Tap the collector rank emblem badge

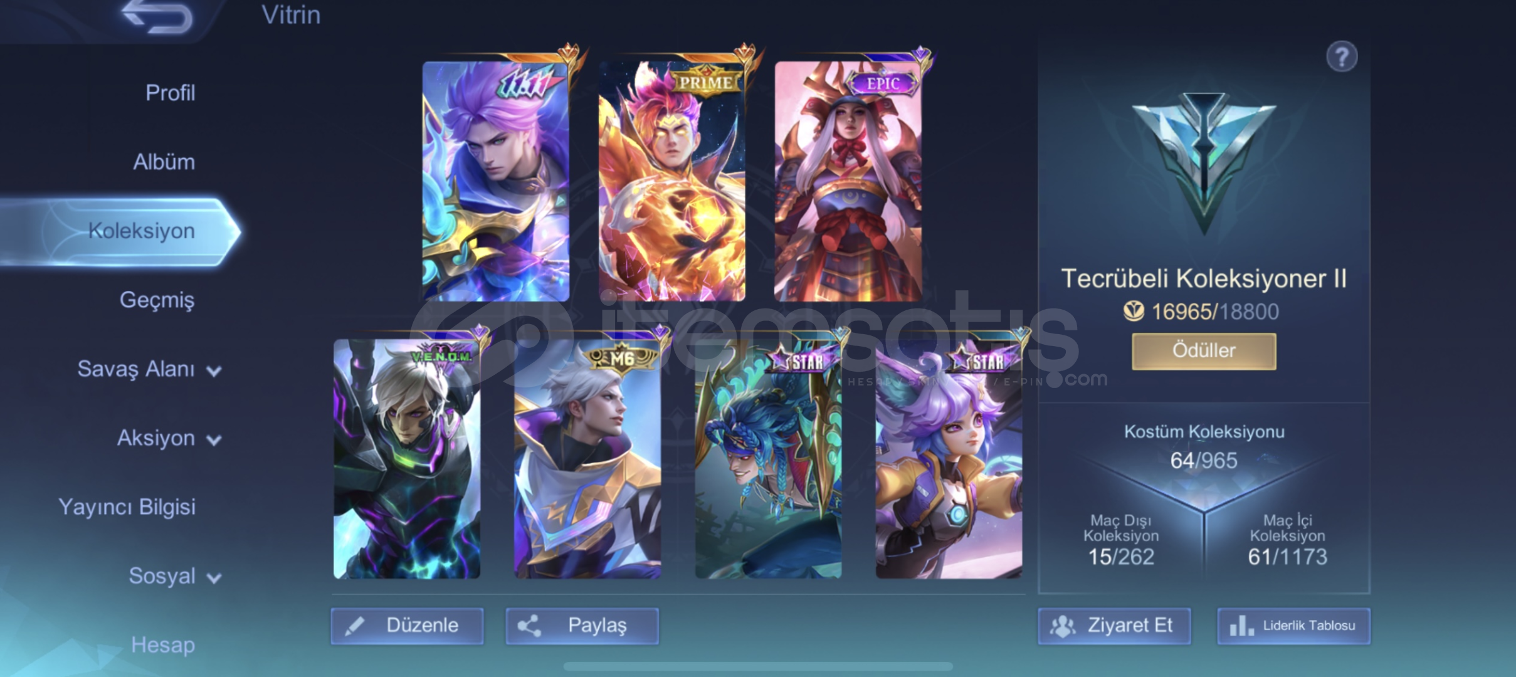click(x=1203, y=160)
